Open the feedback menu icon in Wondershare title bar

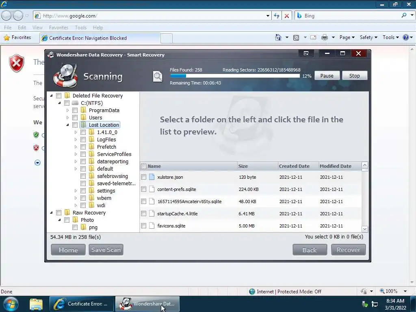coord(306,53)
